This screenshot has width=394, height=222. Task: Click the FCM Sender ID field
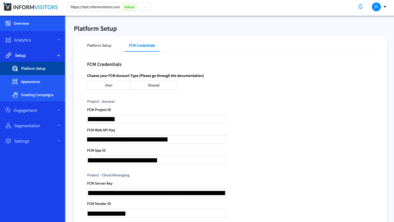(x=156, y=213)
